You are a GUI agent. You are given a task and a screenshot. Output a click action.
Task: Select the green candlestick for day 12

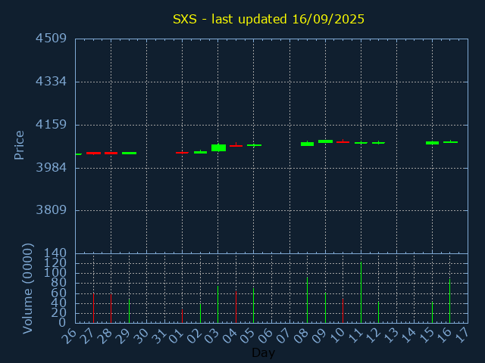[x=378, y=143]
